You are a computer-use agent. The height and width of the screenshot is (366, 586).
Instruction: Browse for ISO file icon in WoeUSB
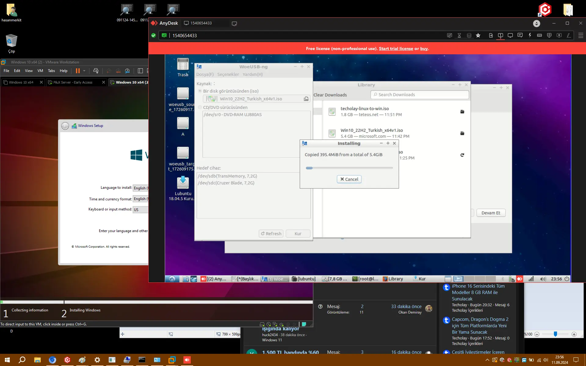click(x=306, y=99)
